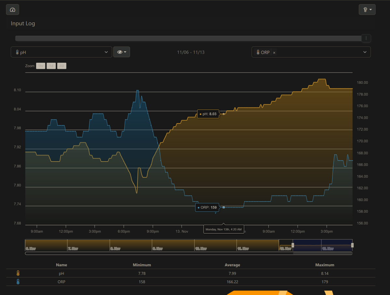Click the date range slider handle at top
The width and height of the screenshot is (390, 295).
366,38
